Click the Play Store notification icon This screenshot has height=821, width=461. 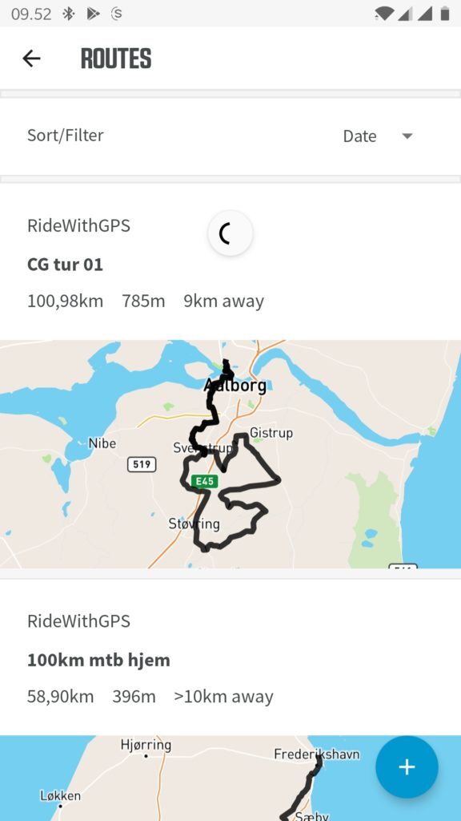tap(93, 14)
